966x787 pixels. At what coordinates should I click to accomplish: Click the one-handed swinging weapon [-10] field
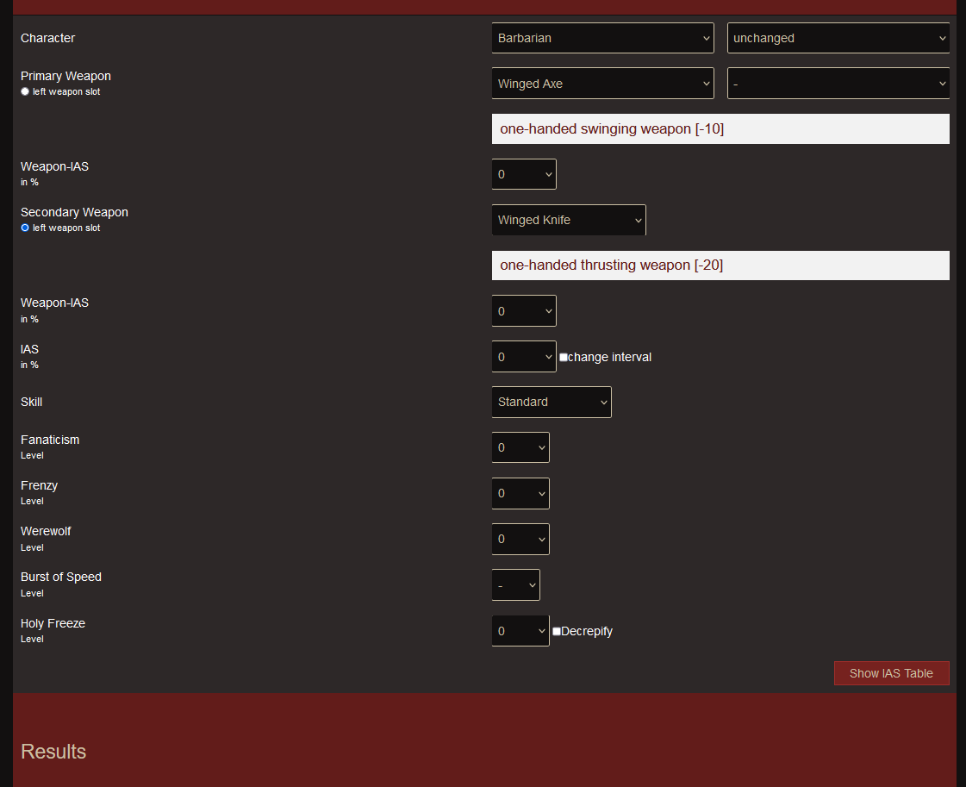720,128
